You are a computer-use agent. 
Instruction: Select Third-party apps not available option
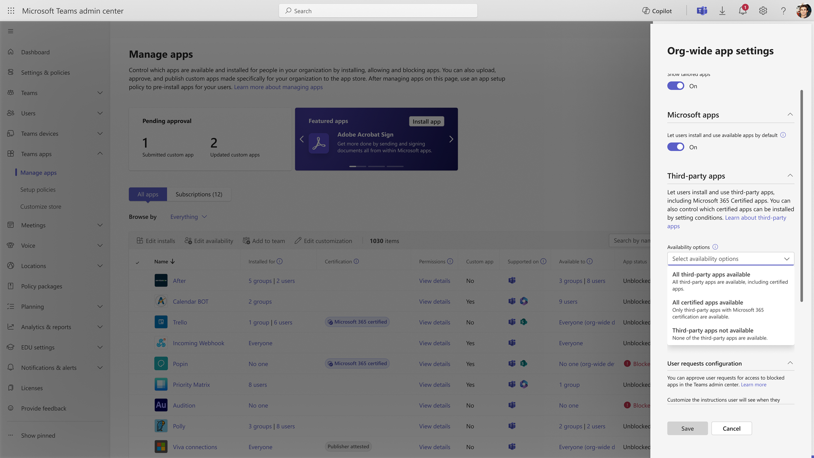click(730, 334)
